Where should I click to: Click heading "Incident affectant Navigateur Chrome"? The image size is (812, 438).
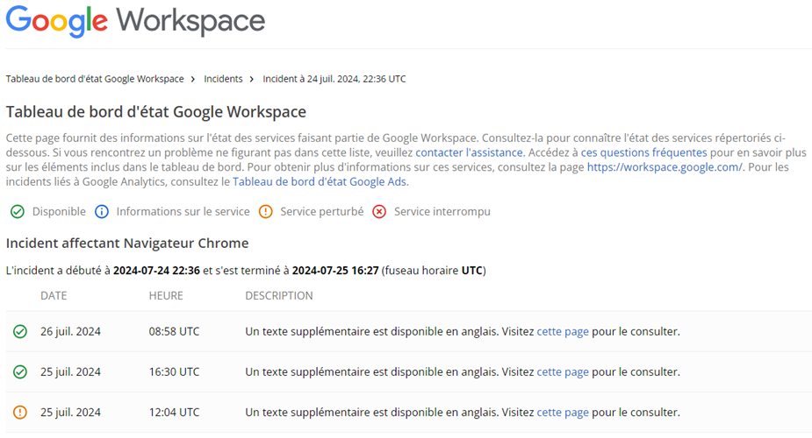pos(127,244)
